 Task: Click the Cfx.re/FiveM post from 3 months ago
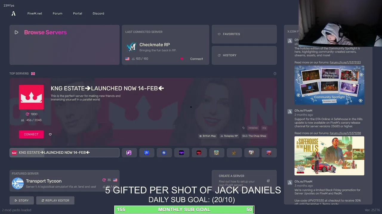(x=303, y=182)
